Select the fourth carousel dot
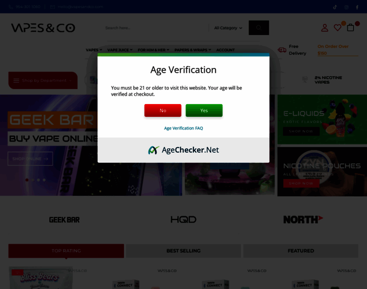Screen dimensions: 367x289 point(44,180)
